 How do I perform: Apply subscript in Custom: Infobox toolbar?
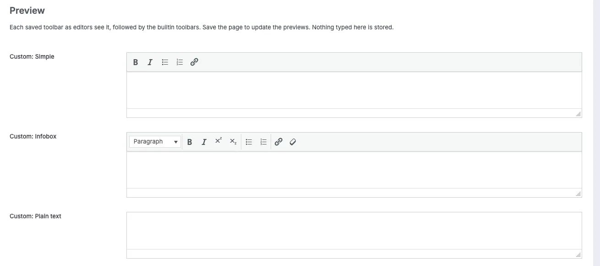pos(233,142)
